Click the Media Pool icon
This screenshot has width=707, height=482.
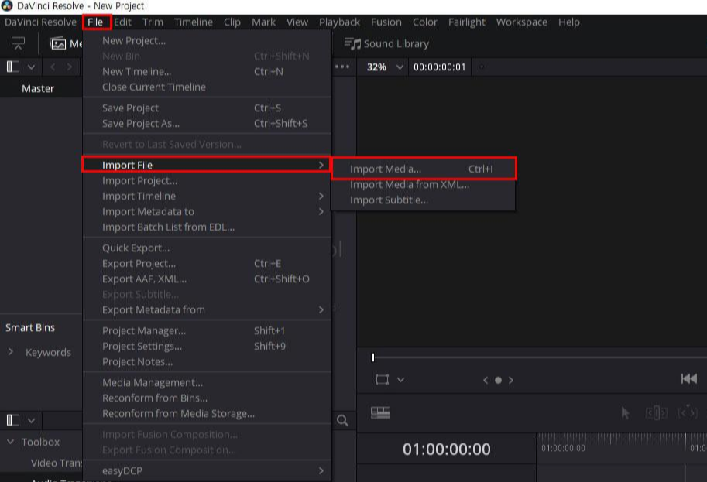pos(58,43)
